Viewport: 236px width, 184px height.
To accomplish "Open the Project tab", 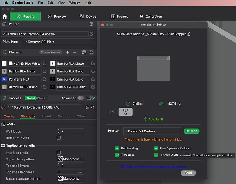I will (x=119, y=17).
